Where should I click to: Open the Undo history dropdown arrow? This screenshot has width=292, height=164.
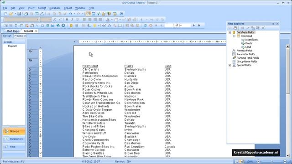[x=74, y=14]
